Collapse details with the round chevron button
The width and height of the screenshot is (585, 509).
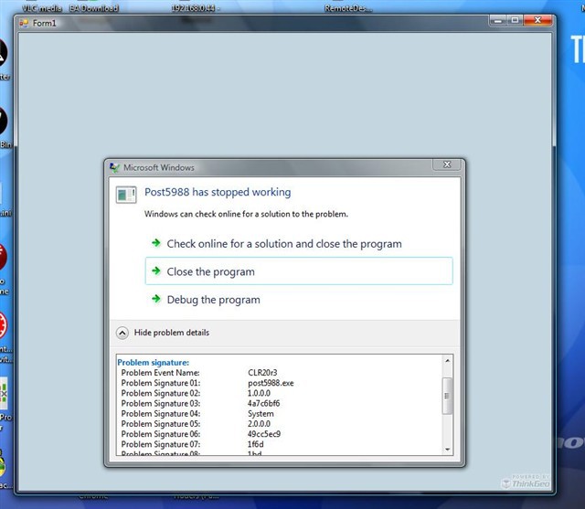(x=122, y=333)
